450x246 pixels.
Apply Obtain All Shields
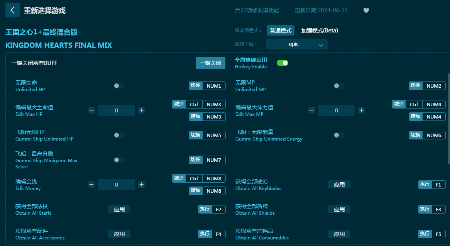click(339, 209)
